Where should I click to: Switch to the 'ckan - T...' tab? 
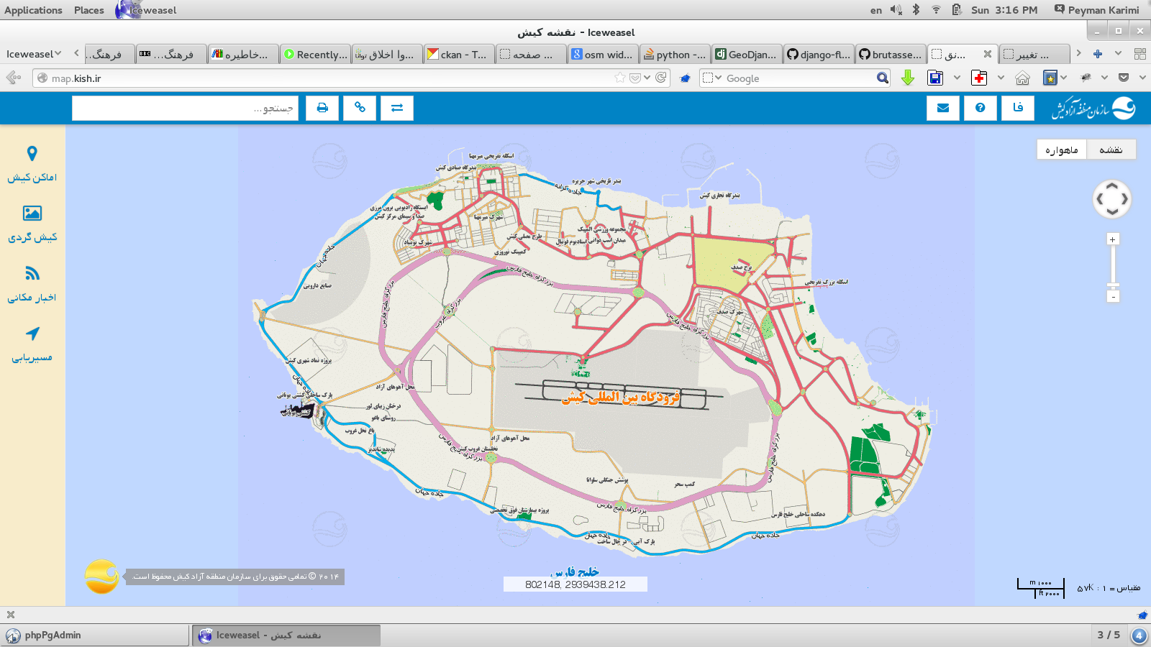[x=459, y=54]
